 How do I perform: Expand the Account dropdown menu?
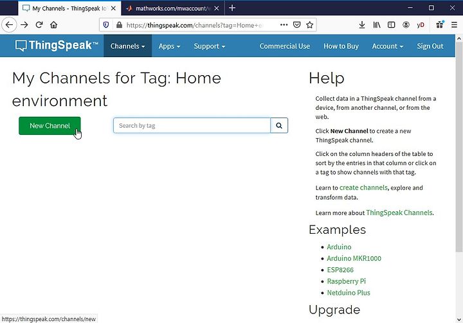387,46
